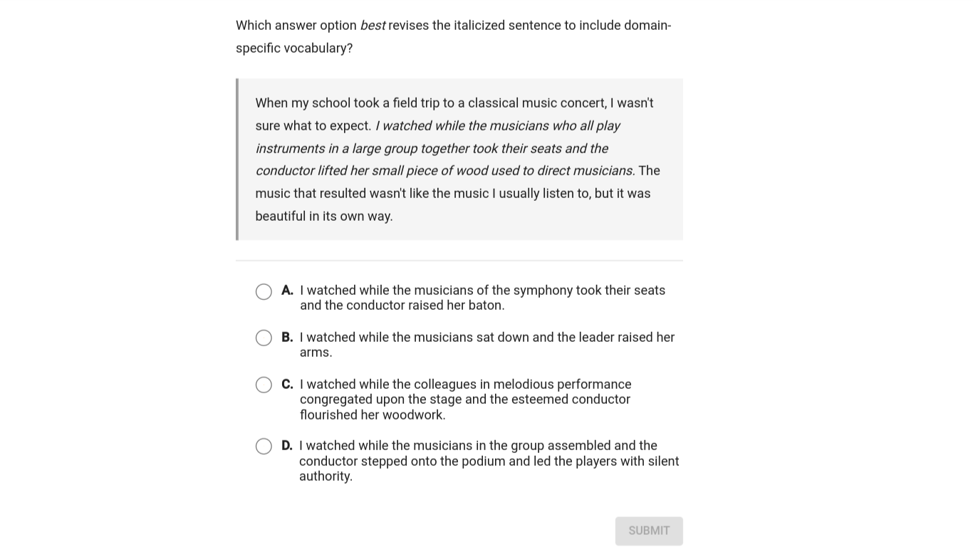Click the italicized word "best" in the question

click(x=373, y=25)
